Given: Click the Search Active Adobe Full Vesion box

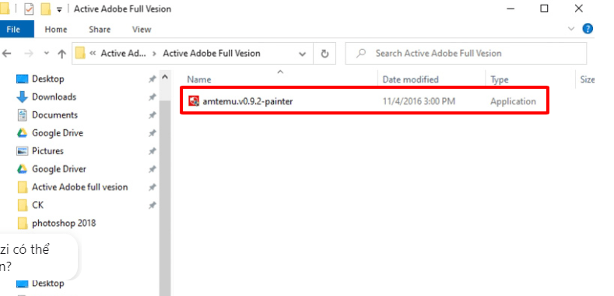Looking at the screenshot, I should (465, 53).
